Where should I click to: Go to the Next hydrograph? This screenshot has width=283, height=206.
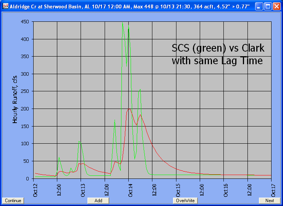point(270,201)
